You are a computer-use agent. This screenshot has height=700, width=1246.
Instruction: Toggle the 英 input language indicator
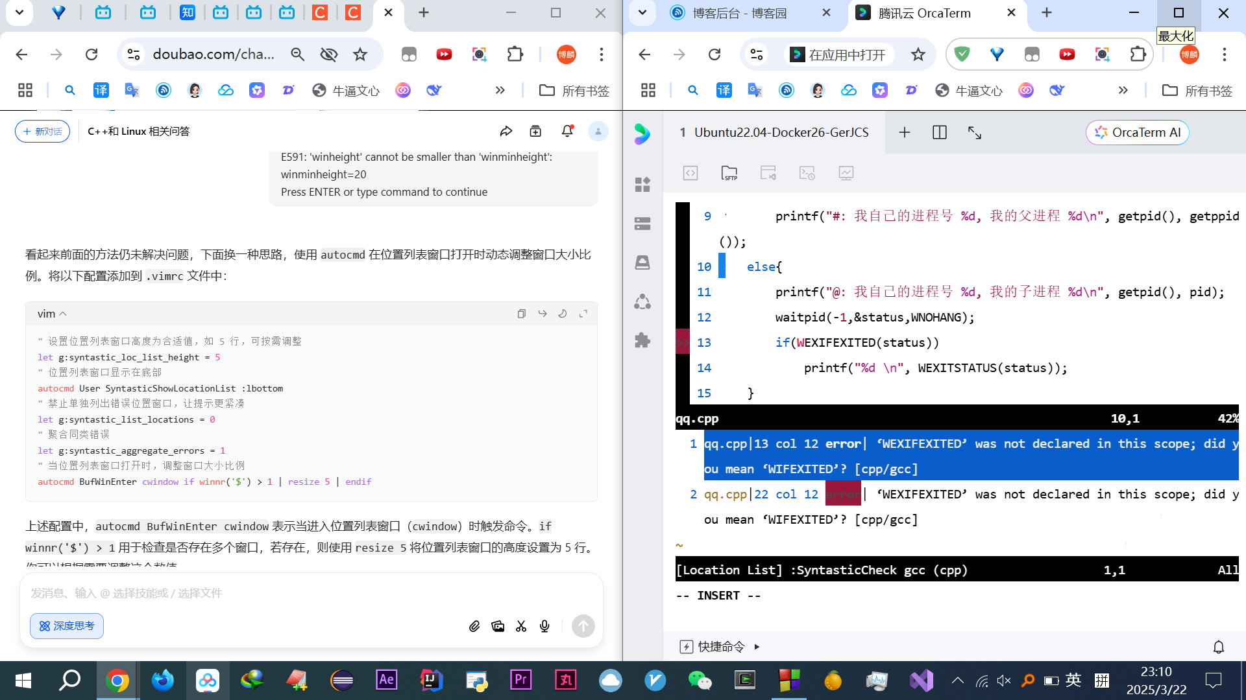[x=1073, y=680]
